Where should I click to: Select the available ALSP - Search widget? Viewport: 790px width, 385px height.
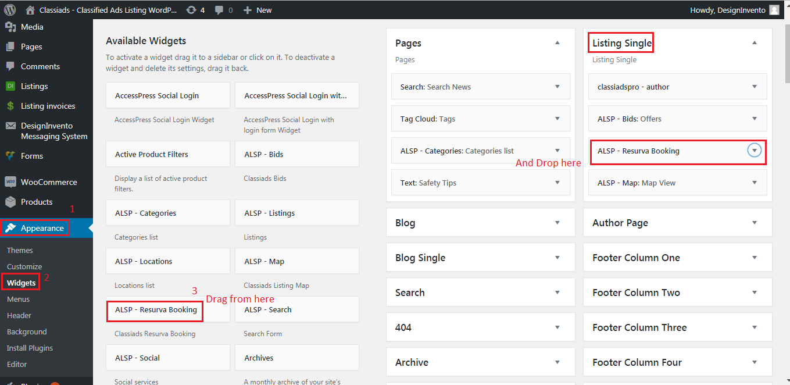[297, 309]
